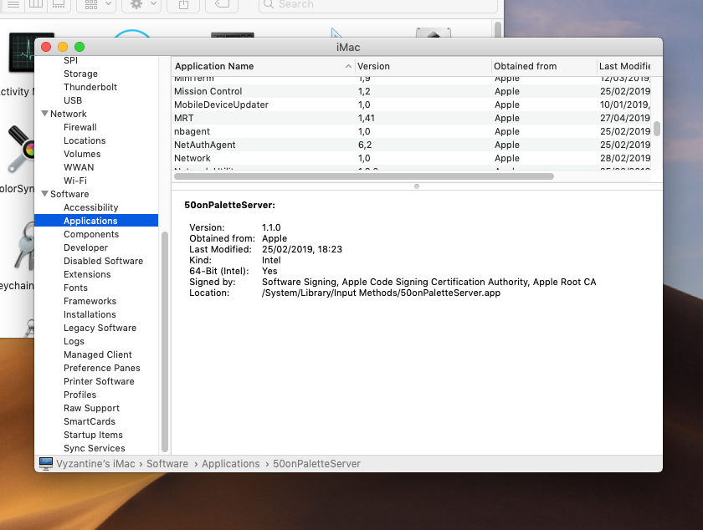Viewport: 703px width, 530px height.
Task: Click Software in the path bar
Action: coord(167,464)
